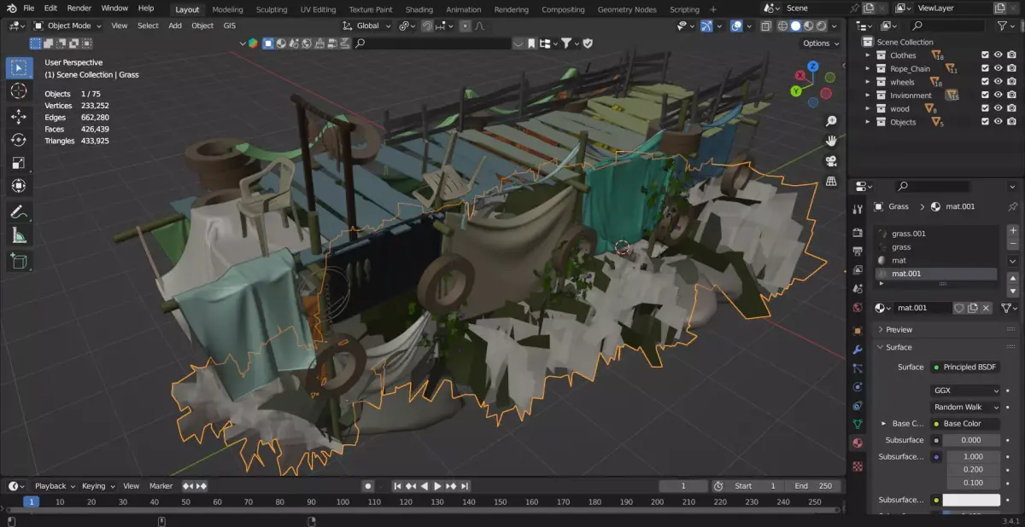This screenshot has width=1025, height=527.
Task: Pin the properties editor context
Action: pyautogui.click(x=1012, y=206)
